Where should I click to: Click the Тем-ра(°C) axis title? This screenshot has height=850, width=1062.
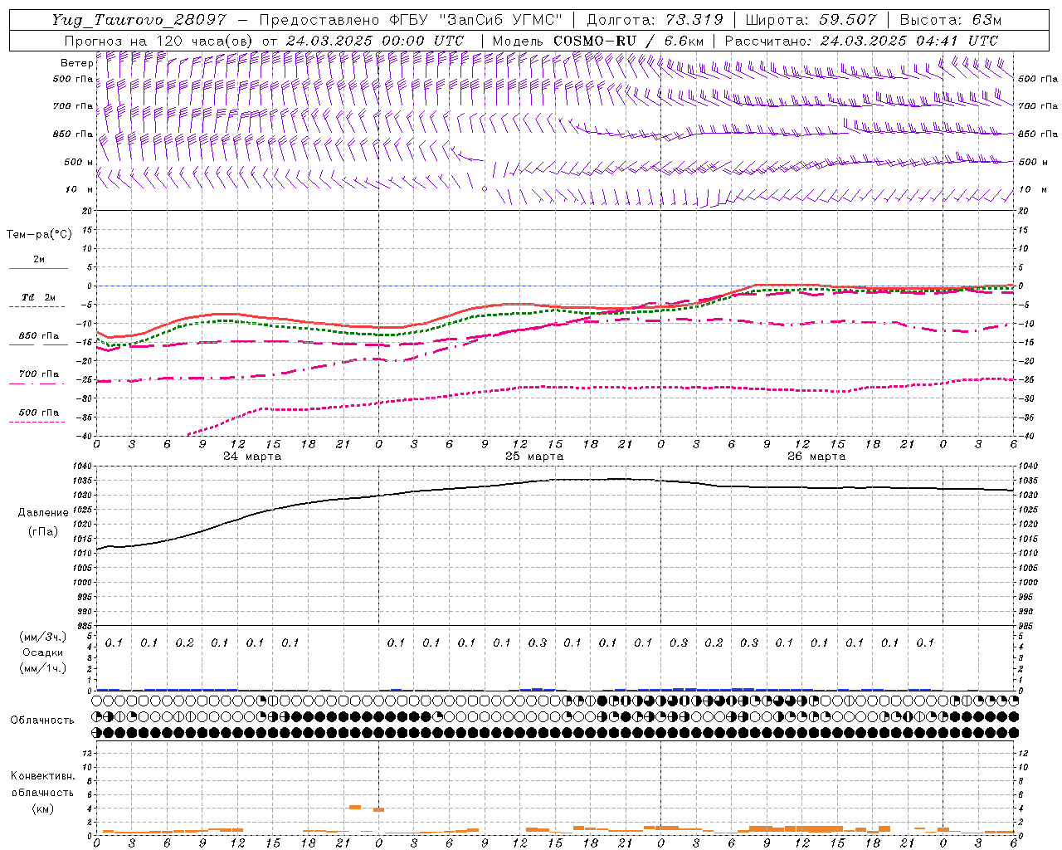pyautogui.click(x=39, y=235)
